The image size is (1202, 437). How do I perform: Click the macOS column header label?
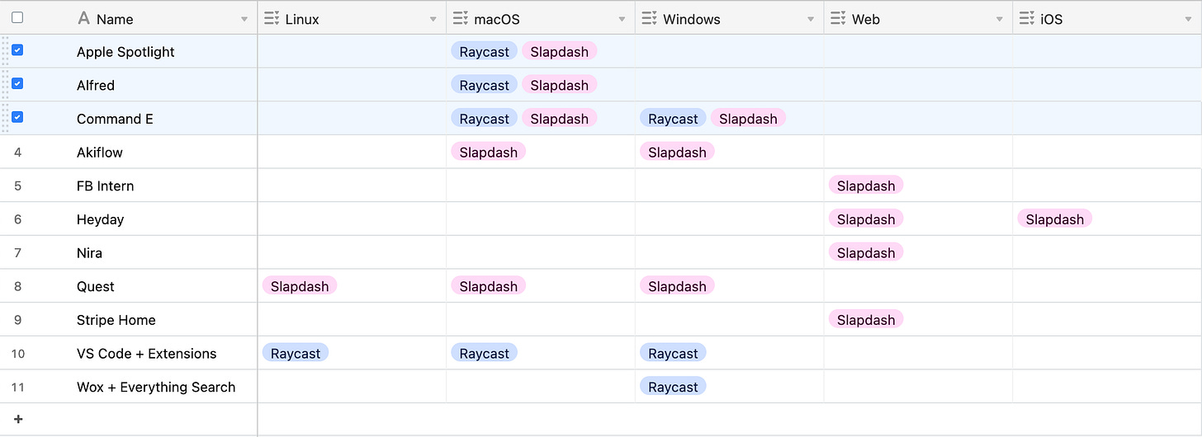tap(497, 19)
